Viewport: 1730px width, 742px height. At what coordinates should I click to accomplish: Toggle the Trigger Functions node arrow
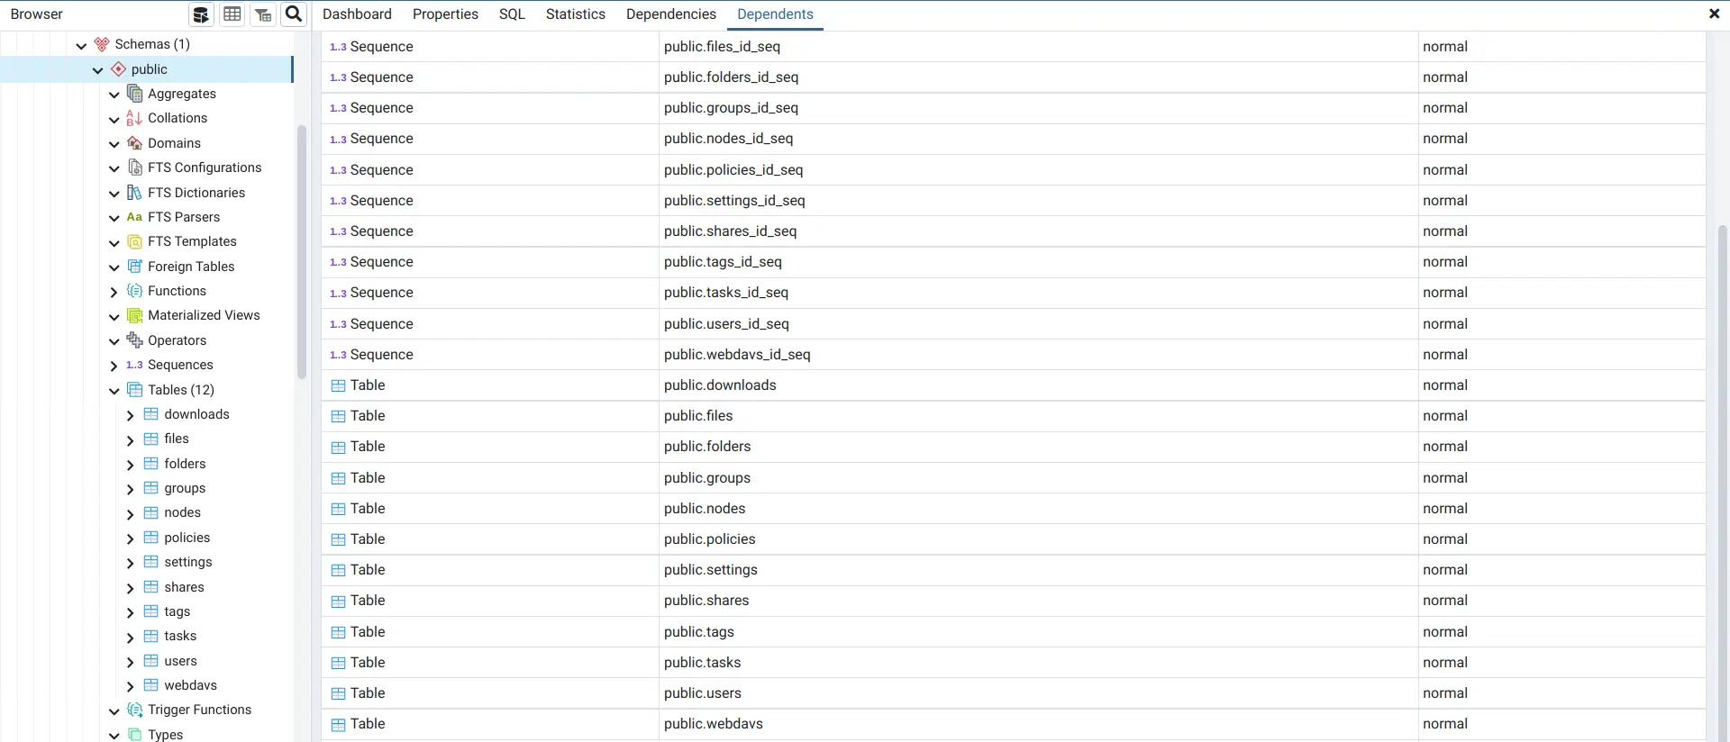click(x=114, y=710)
